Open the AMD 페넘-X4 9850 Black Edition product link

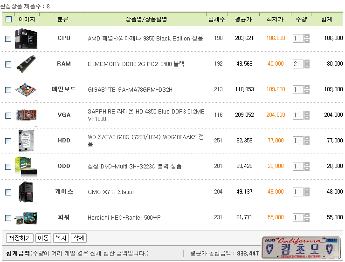click(x=145, y=39)
